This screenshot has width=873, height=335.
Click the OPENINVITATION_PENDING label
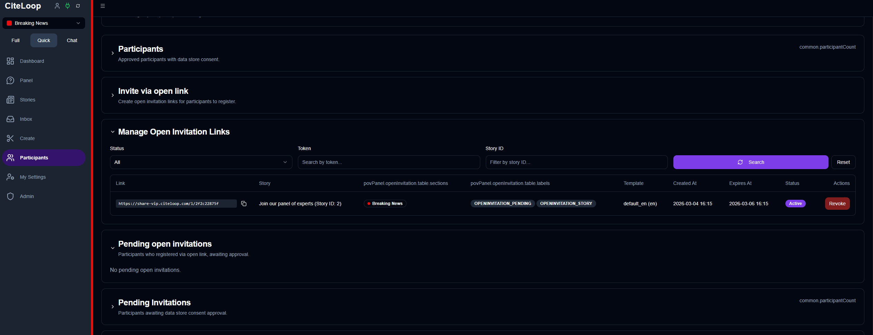[503, 204]
